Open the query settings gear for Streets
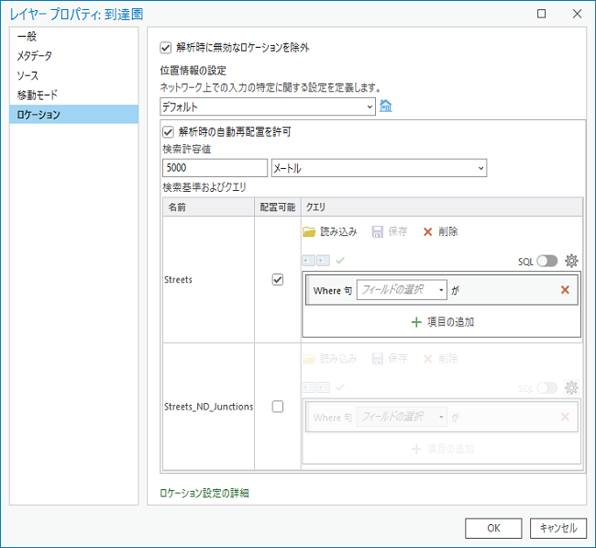 [571, 261]
